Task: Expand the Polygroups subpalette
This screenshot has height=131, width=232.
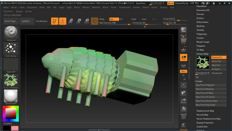Action: (x=202, y=34)
